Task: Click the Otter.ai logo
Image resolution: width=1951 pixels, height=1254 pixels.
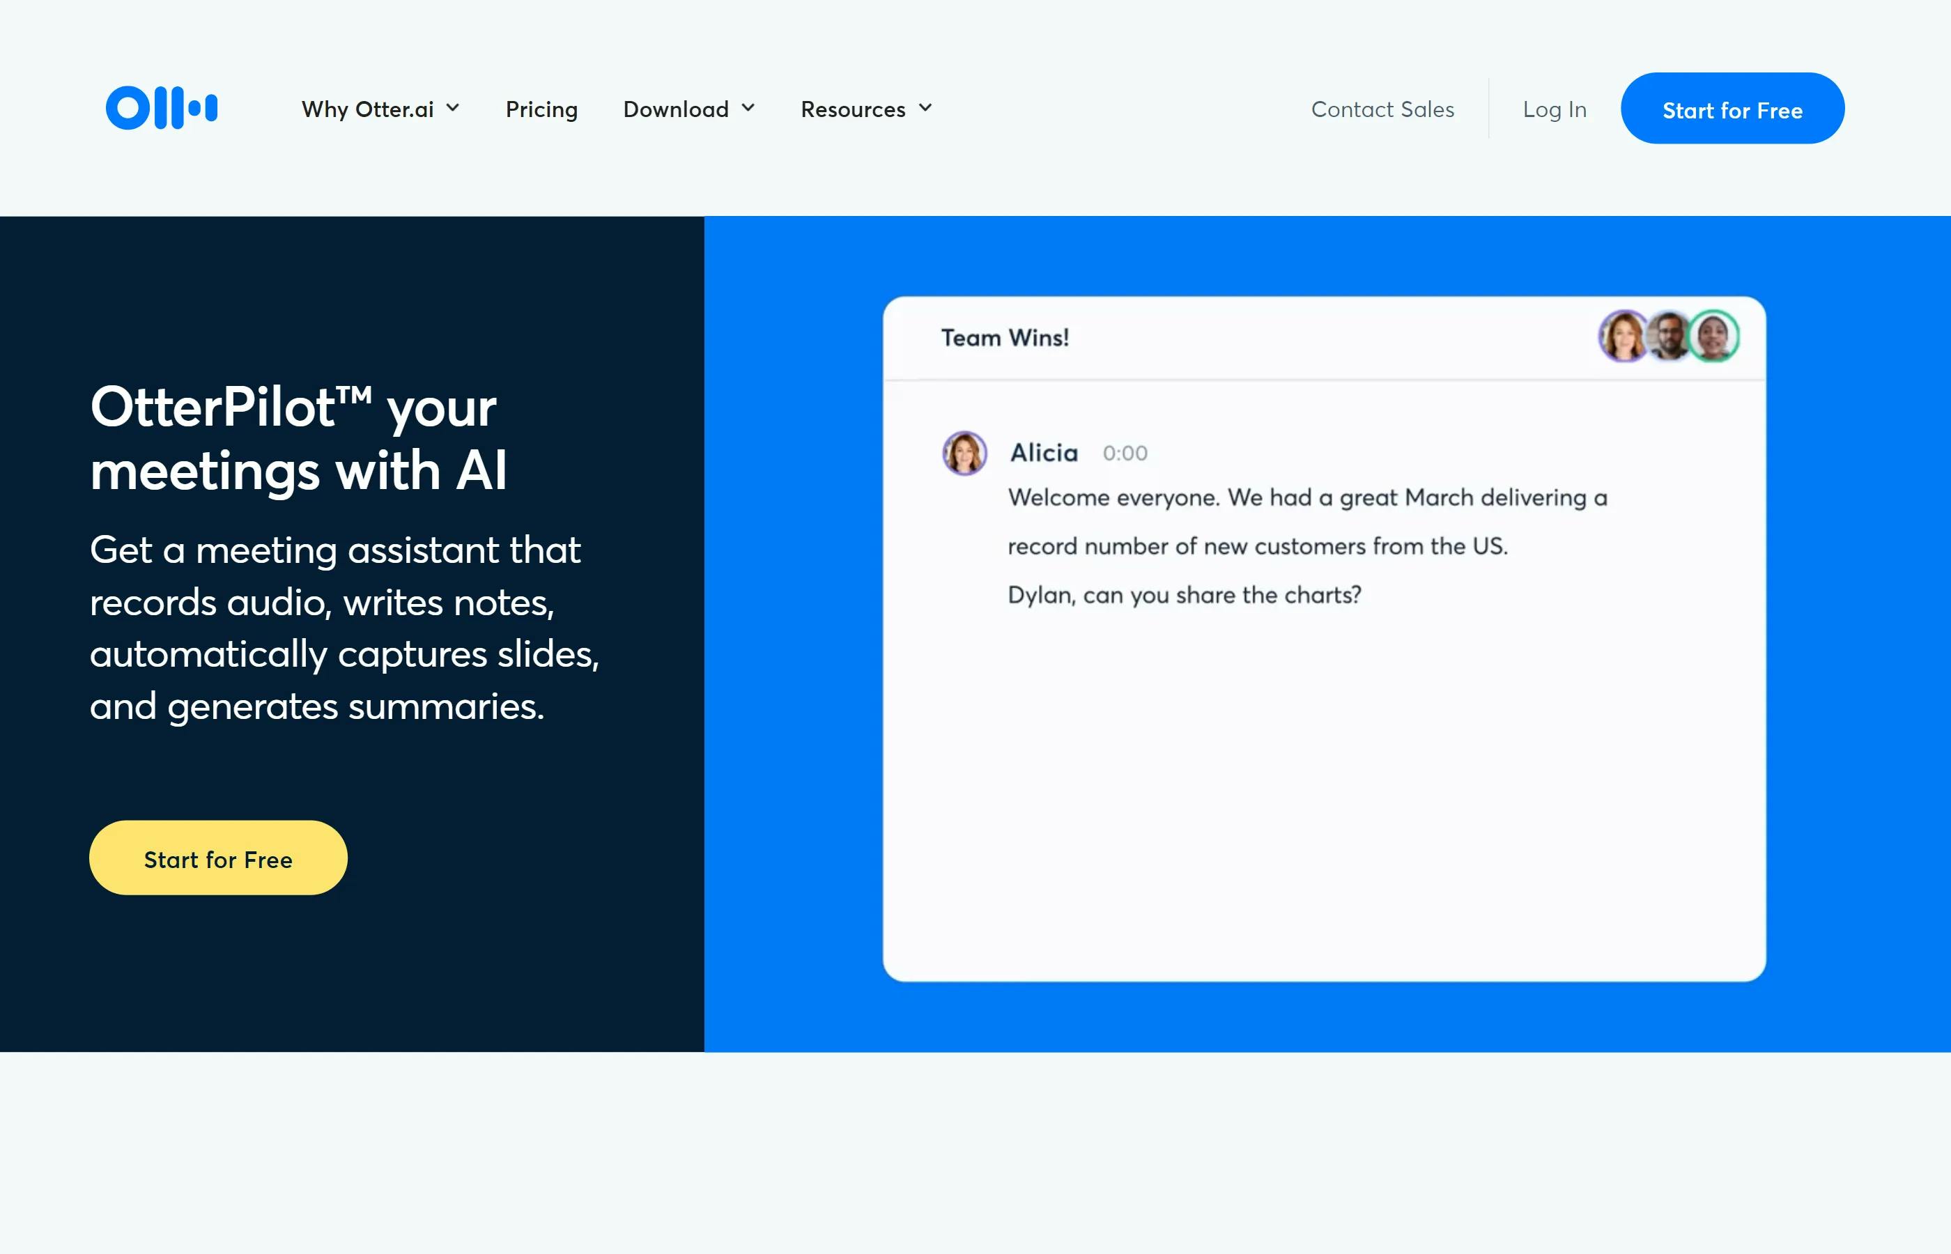Action: (161, 107)
